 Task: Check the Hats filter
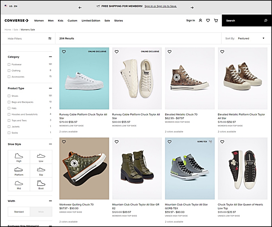pyautogui.click(x=9, y=108)
